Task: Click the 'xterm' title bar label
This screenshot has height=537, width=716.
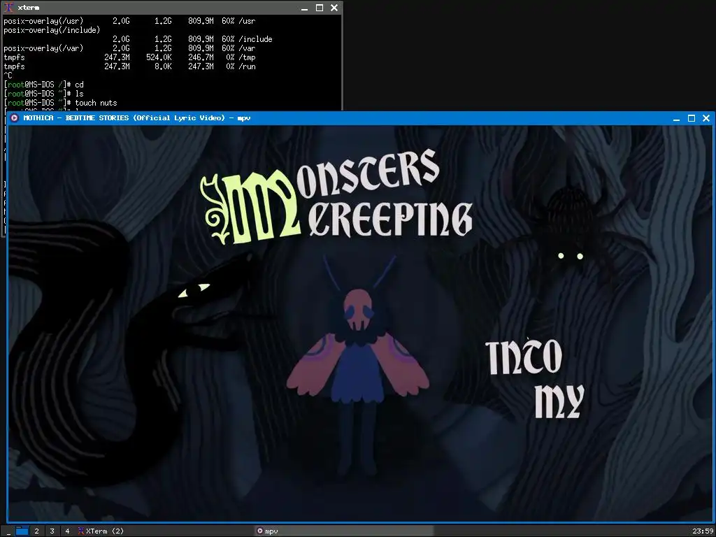Action: click(x=28, y=8)
